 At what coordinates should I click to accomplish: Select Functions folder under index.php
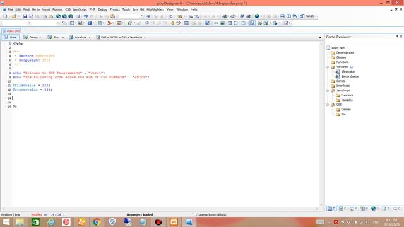point(342,62)
